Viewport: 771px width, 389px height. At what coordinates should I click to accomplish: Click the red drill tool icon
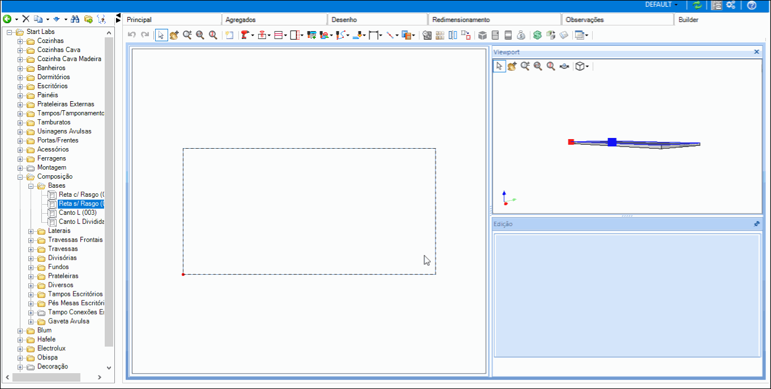245,35
